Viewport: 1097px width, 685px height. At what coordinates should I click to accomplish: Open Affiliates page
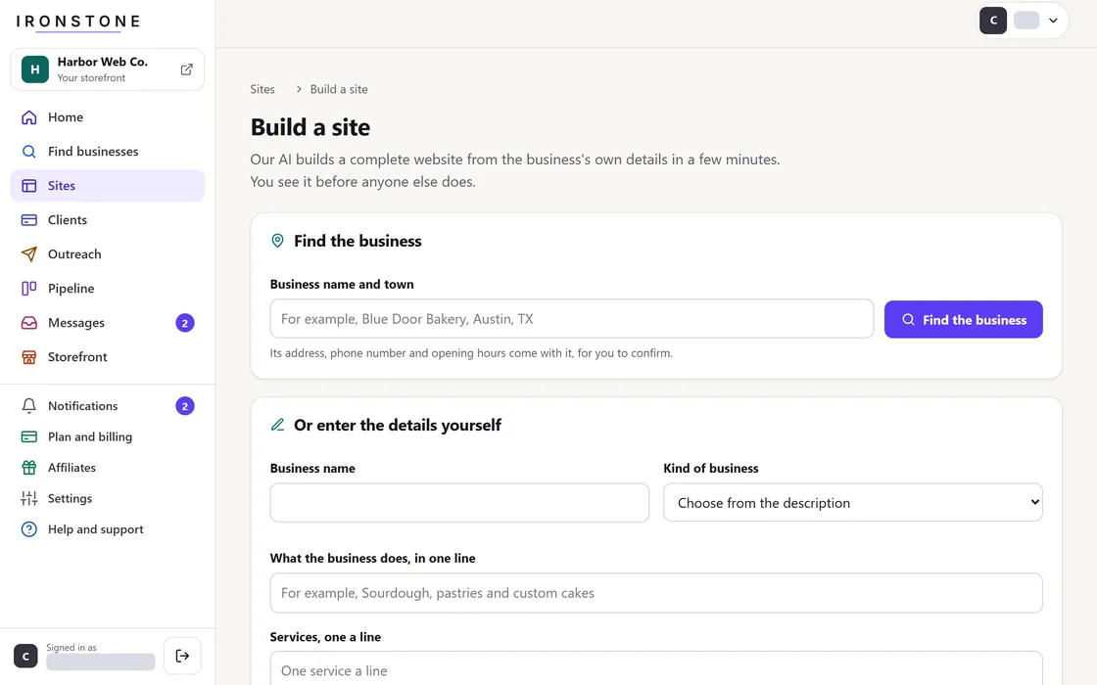108,468
